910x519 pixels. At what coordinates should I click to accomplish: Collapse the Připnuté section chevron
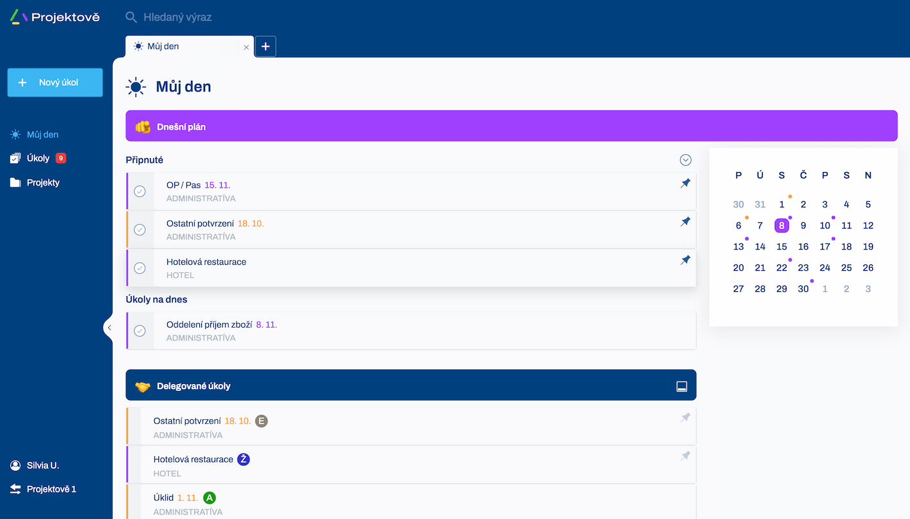coord(686,160)
